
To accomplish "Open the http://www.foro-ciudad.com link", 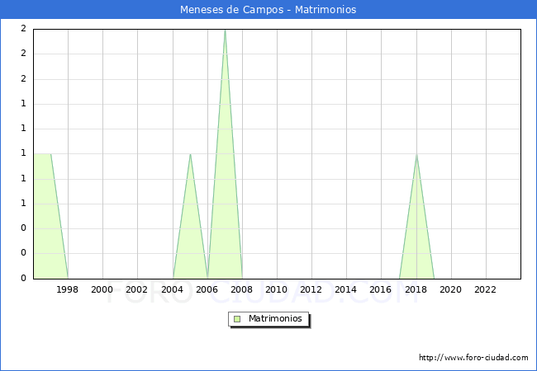I will (473, 357).
